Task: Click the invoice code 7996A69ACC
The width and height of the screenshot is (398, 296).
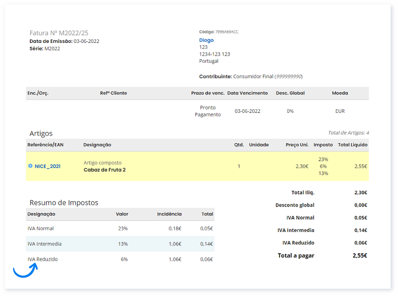Action: [x=226, y=32]
